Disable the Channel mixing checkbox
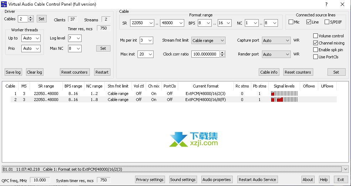This screenshot has width=351, height=186. tap(315, 43)
